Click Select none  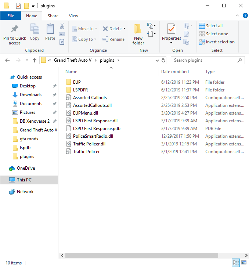[213, 34]
